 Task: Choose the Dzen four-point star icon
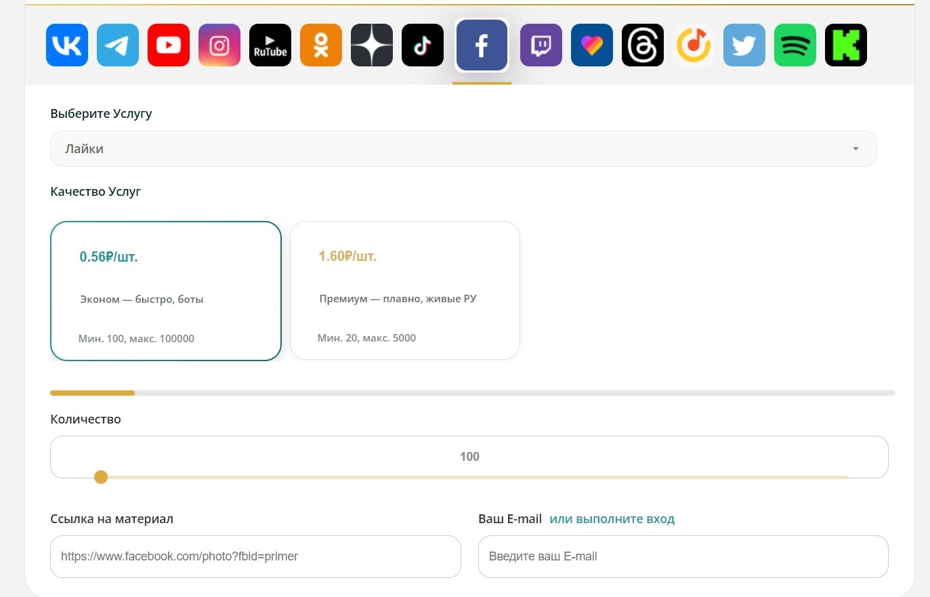pos(372,45)
